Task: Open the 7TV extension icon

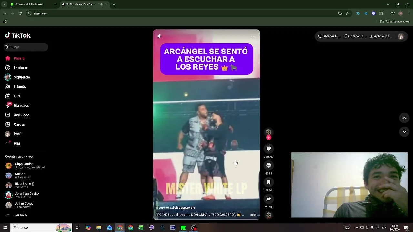Action: point(358,14)
